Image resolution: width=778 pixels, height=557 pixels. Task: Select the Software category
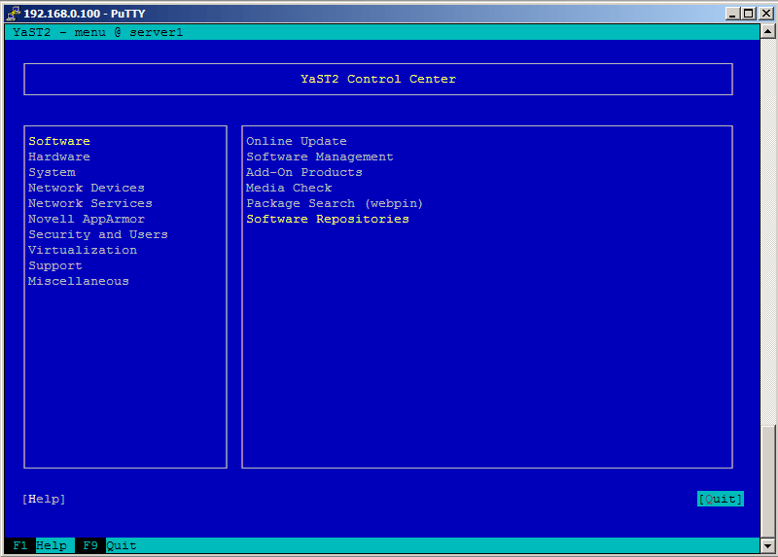coord(59,141)
